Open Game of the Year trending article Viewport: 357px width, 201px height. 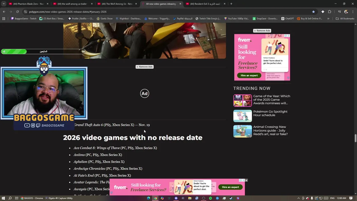tap(272, 100)
